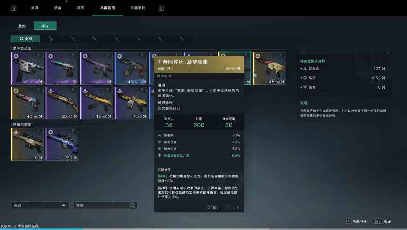Select the second weapon-type filter icon after 全部
407x230 pixels.
point(73,39)
